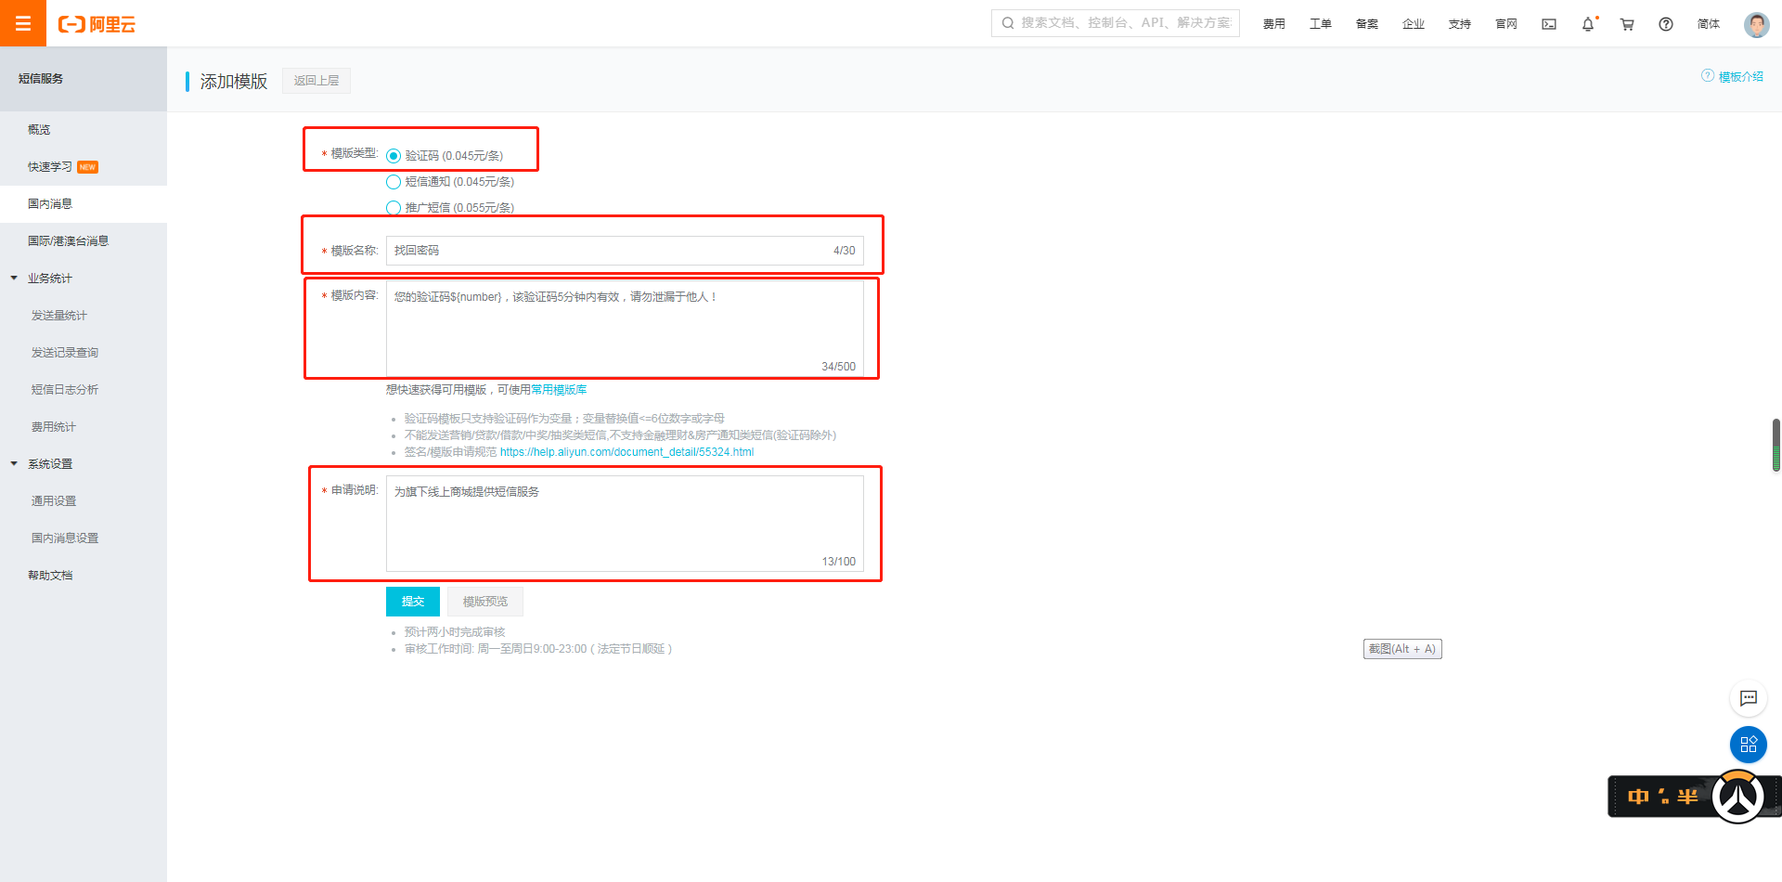Image resolution: width=1782 pixels, height=882 pixels.
Task: Click the search magnifier icon
Action: (x=1007, y=23)
